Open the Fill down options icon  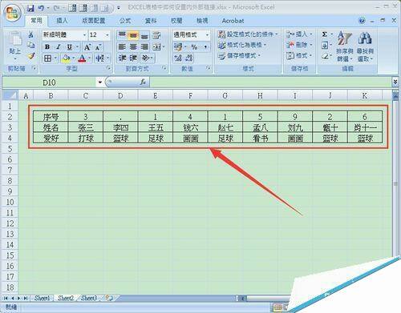pyautogui.click(x=324, y=45)
